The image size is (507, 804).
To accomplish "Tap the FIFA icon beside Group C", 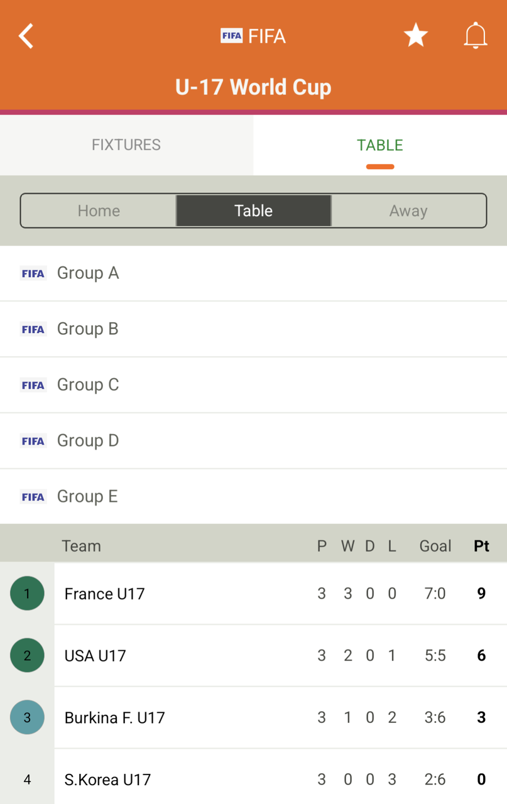I will (x=33, y=385).
